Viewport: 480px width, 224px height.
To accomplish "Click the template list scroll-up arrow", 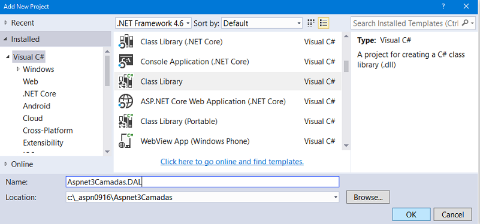I will point(346,36).
